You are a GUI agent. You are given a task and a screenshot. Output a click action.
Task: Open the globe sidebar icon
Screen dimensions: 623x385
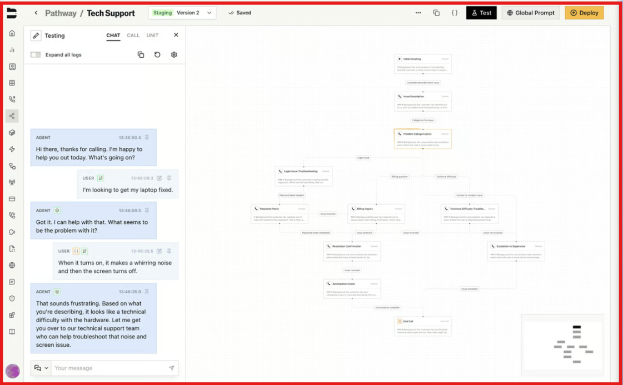12,266
